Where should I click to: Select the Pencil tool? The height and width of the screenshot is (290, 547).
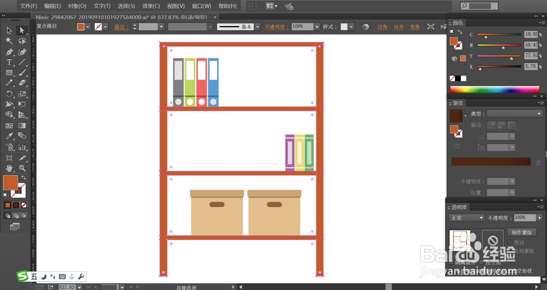tap(9, 83)
